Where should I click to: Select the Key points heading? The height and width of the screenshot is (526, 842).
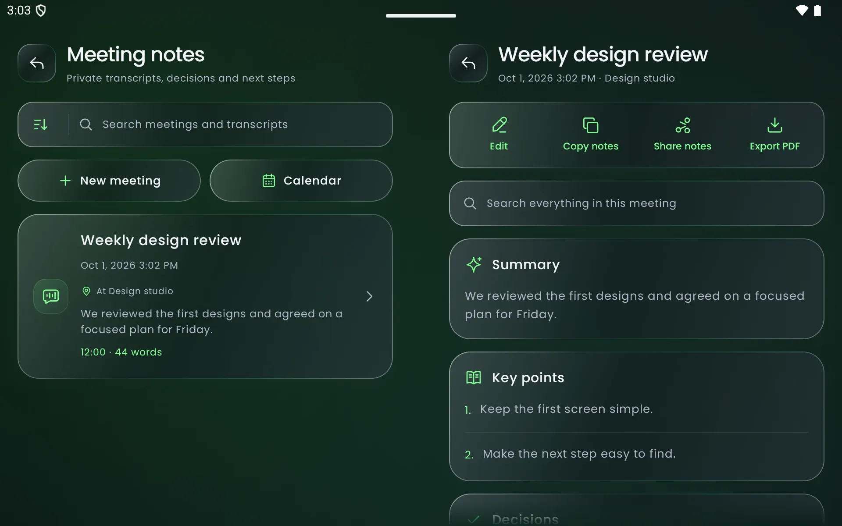pyautogui.click(x=528, y=378)
